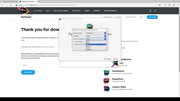Click the JetBrains logo beside PhpStorm entry
This screenshot has height=101, width=180.
115,64
